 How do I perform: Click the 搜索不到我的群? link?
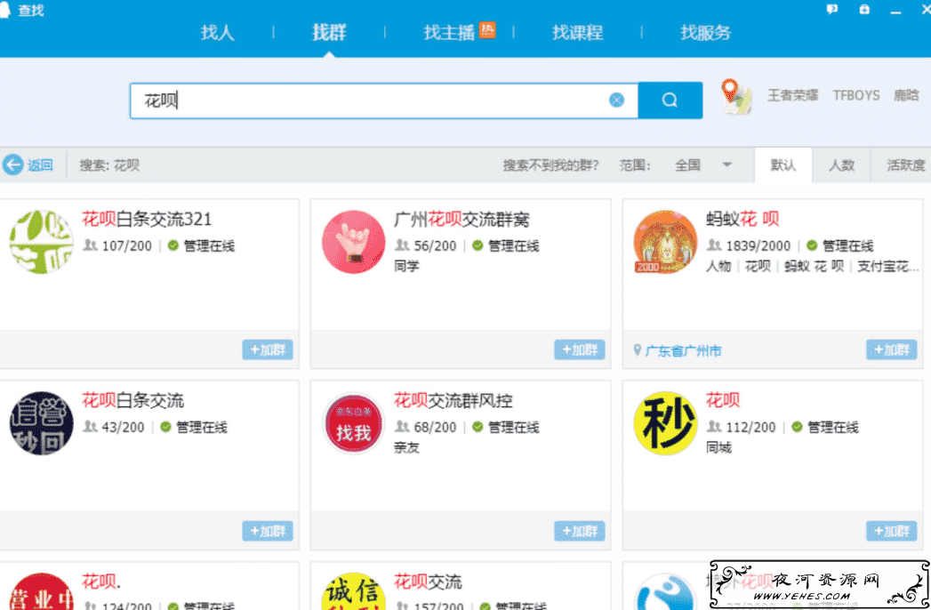point(550,165)
